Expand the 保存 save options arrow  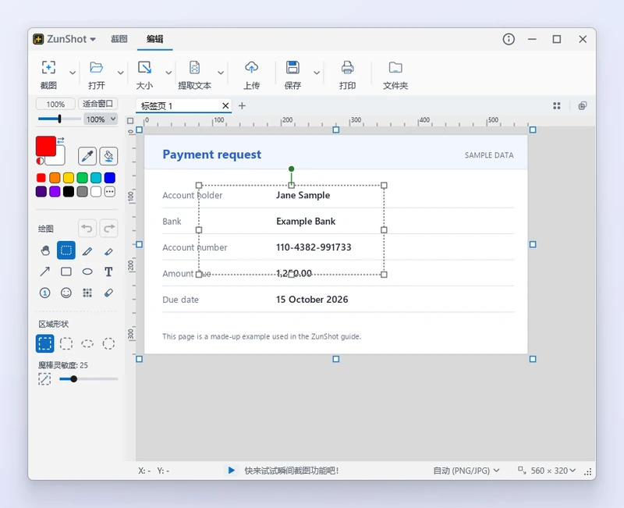pos(317,73)
